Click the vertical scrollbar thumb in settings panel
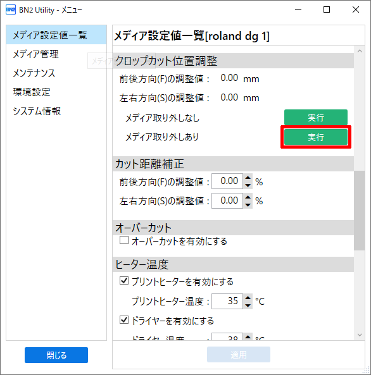371x375 pixels. click(x=360, y=211)
